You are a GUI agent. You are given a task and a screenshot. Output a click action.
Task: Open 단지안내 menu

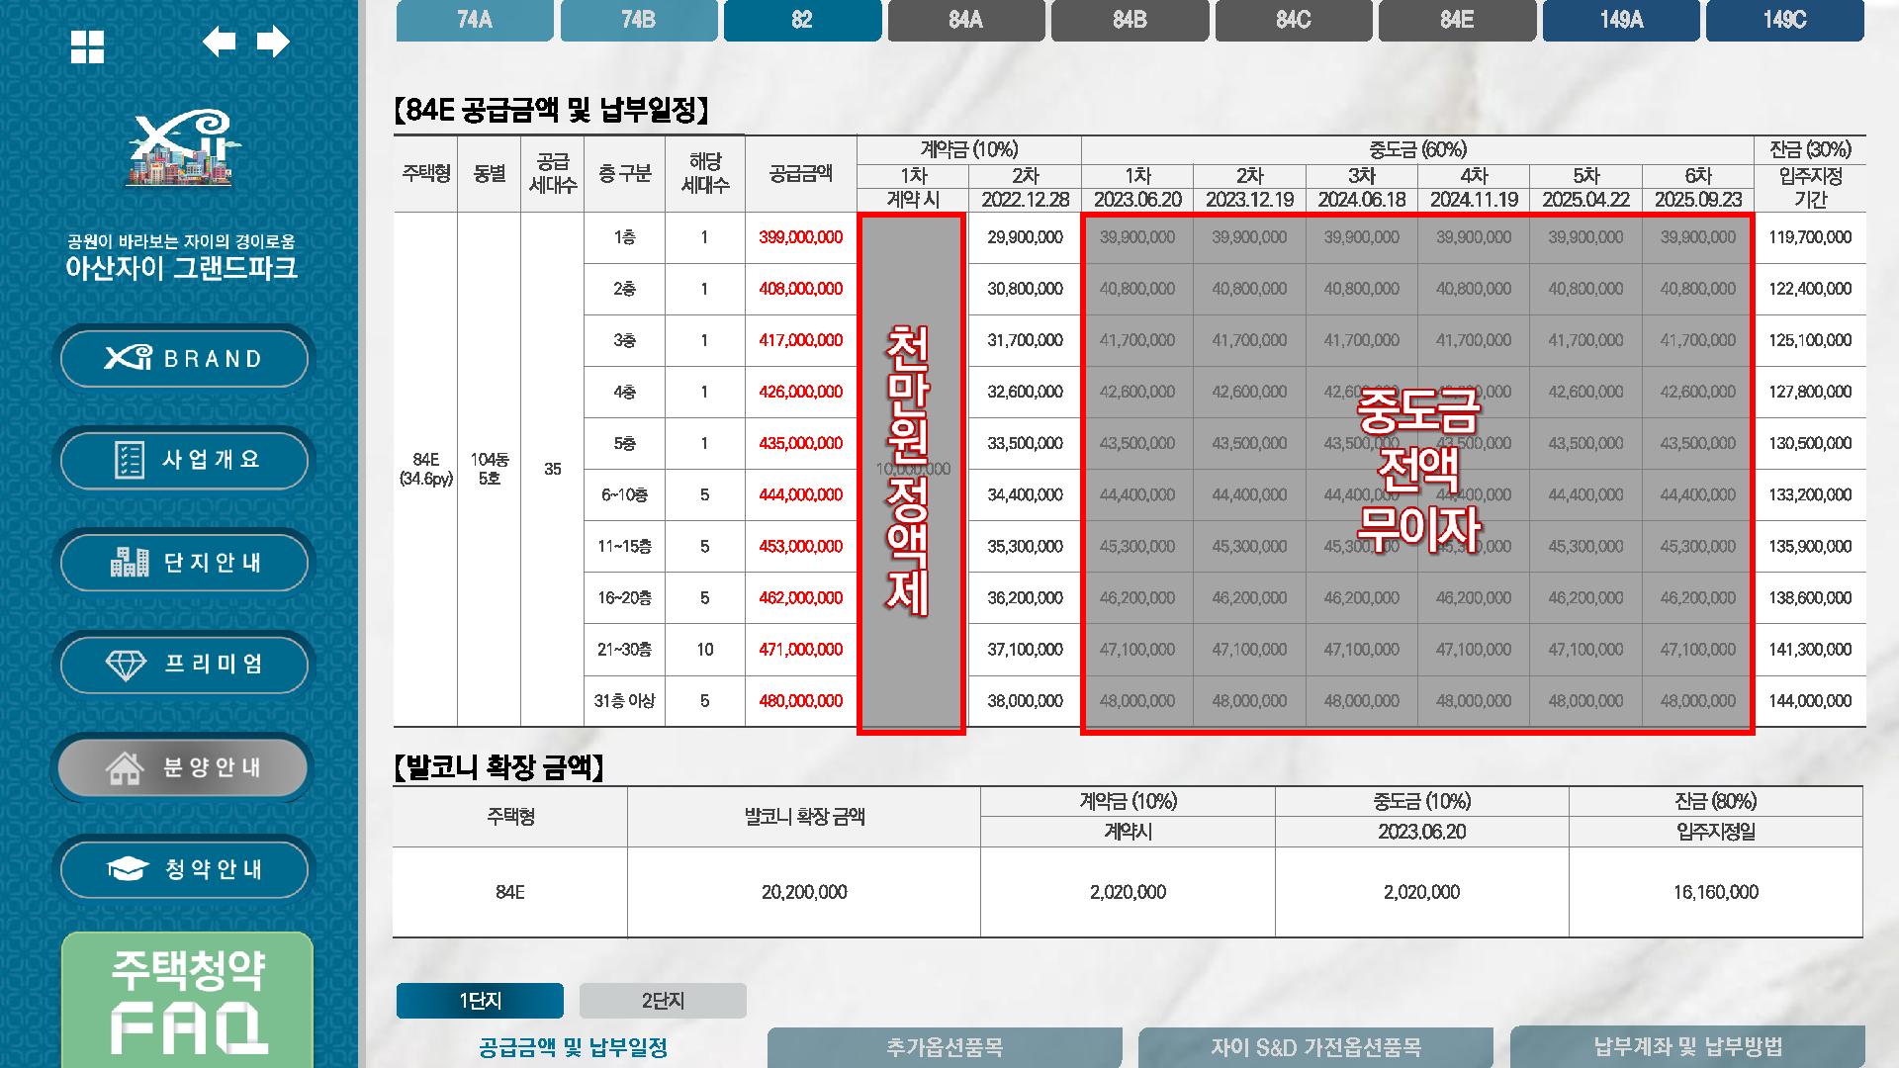click(184, 563)
